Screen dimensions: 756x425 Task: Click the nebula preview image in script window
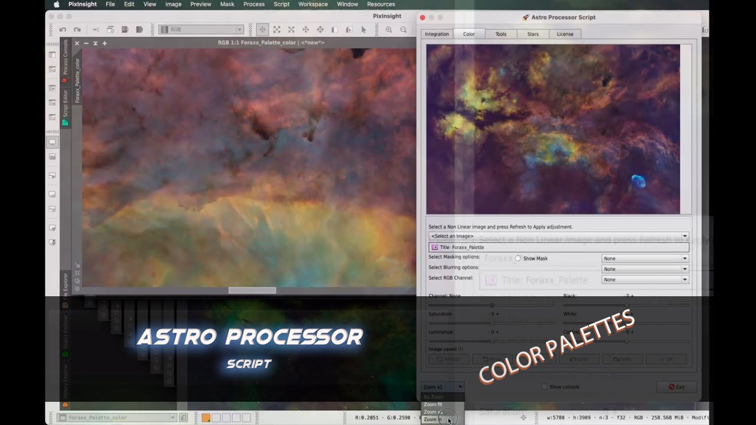click(x=553, y=129)
